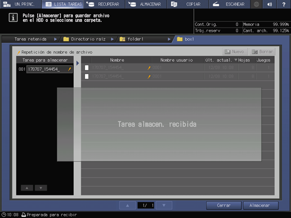Click the globe network icon
Viewport: 291px width, 218px height.
256,4
